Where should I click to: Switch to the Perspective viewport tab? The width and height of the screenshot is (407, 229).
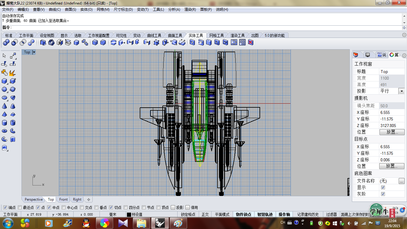coord(34,199)
